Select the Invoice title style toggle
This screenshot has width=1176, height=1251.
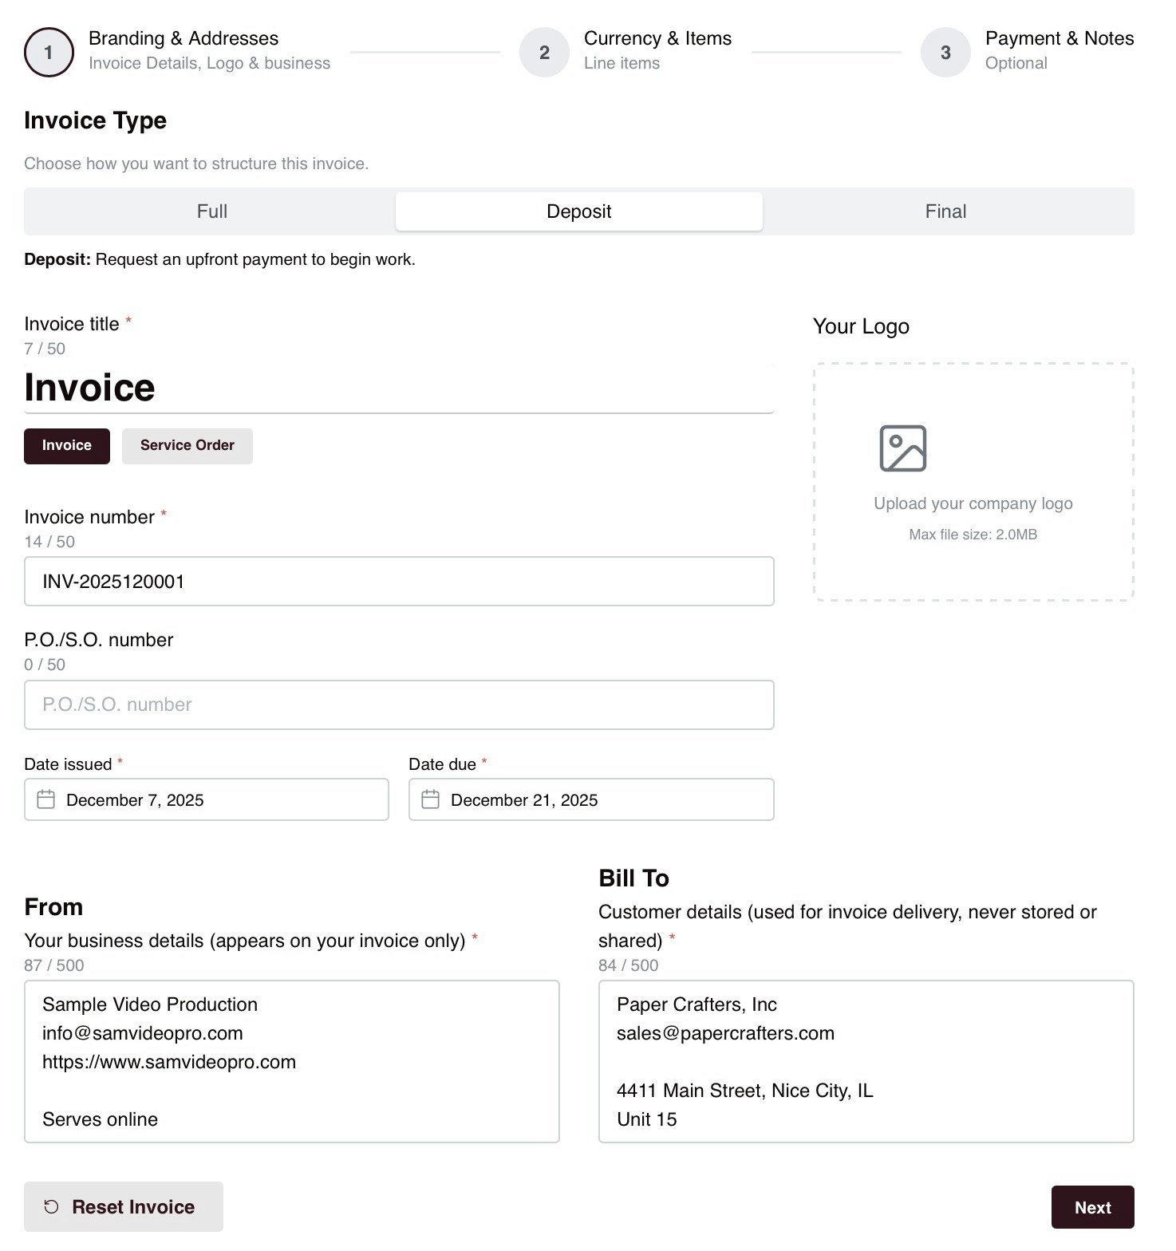(x=66, y=445)
